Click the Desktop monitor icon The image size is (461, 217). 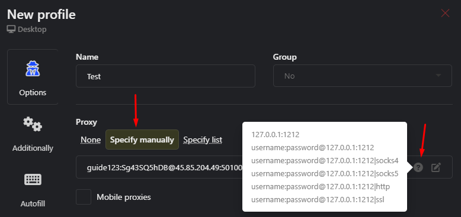click(11, 30)
